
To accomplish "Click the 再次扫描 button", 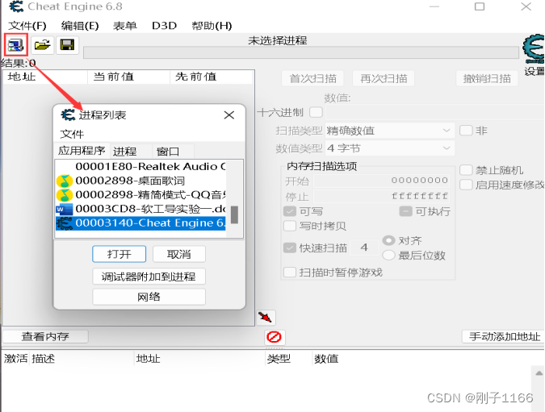I will click(384, 78).
